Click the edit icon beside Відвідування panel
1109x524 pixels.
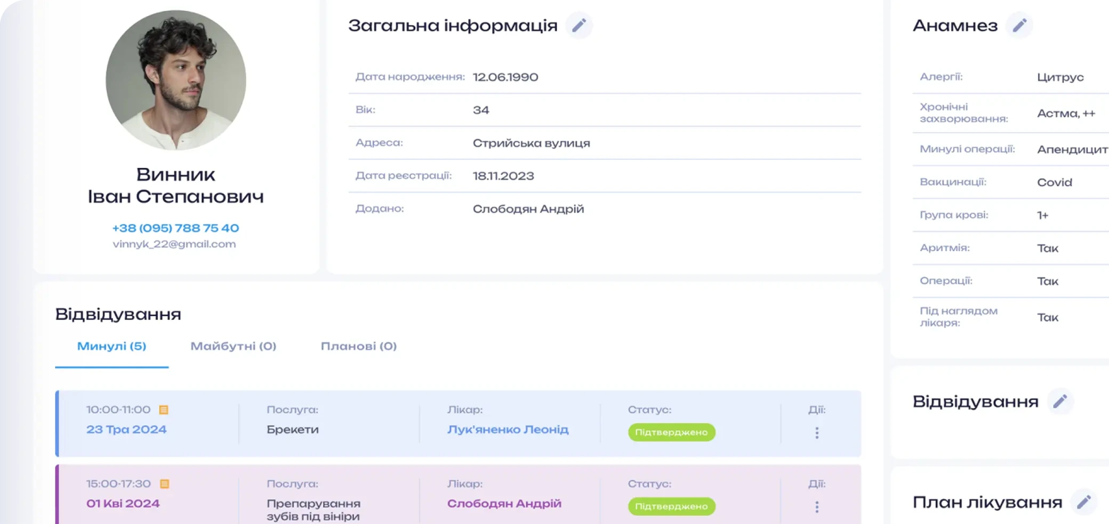(x=1060, y=402)
